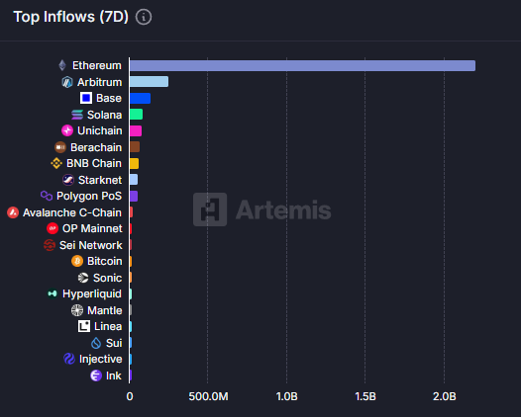Click the info icon beside Top Inflows (7D)
Image resolution: width=521 pixels, height=417 pixels.
144,17
